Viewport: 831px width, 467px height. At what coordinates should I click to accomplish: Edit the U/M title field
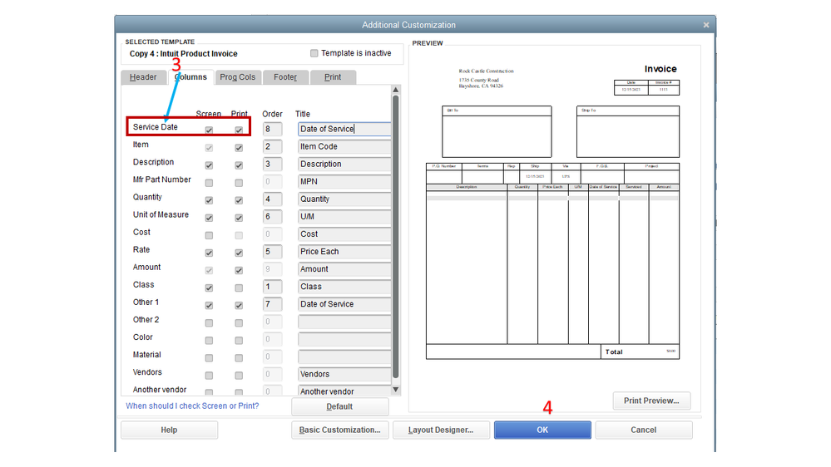344,217
